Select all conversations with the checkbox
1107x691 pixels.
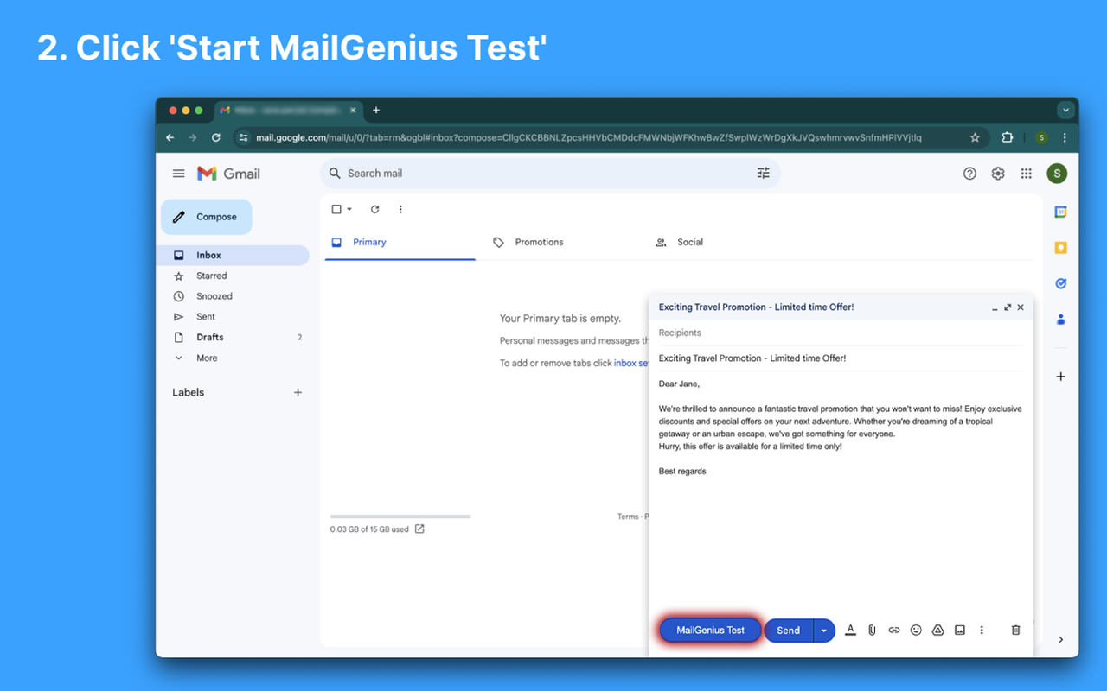click(x=335, y=209)
